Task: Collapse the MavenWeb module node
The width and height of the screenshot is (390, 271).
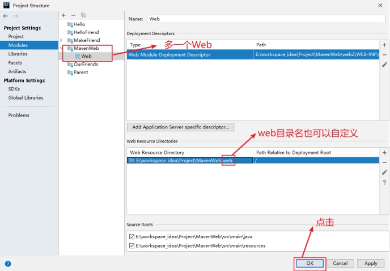Action: [61, 48]
